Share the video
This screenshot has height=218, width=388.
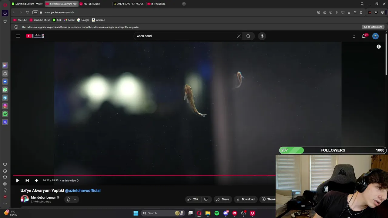(x=222, y=199)
